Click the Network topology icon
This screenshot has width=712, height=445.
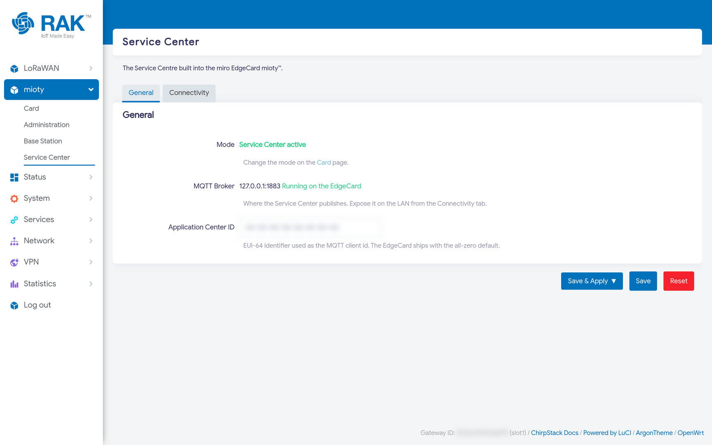(14, 241)
